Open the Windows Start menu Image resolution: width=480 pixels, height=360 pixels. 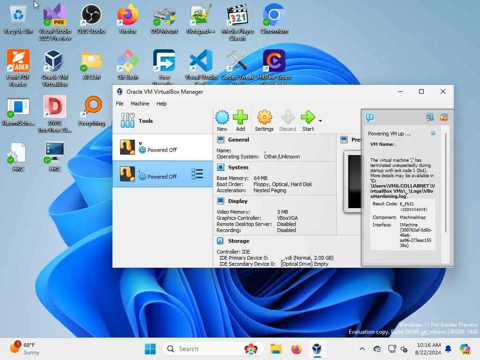tap(150, 349)
